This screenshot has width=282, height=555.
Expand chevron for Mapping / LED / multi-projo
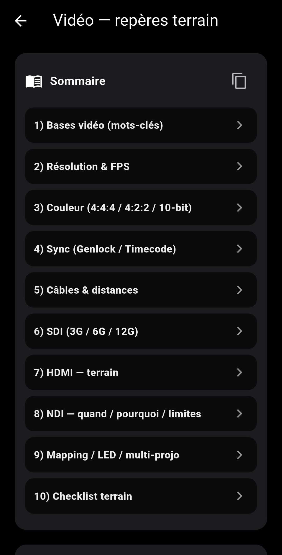click(x=239, y=455)
